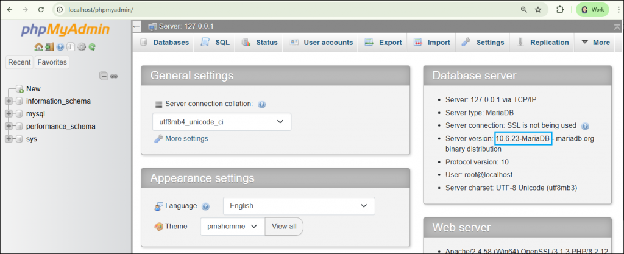Open phpMyAdmin documentation question-mark icon
This screenshot has width=624, height=254.
click(60, 47)
